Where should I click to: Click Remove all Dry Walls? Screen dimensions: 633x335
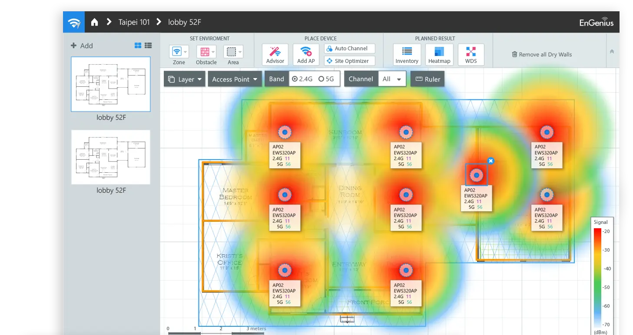pos(542,54)
